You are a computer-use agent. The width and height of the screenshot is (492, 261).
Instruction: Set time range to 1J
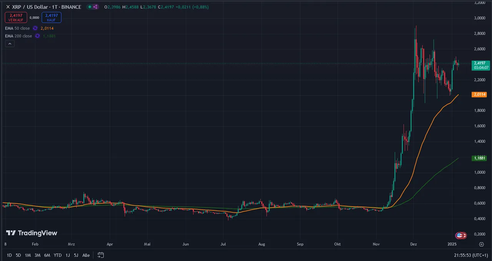[68, 255]
